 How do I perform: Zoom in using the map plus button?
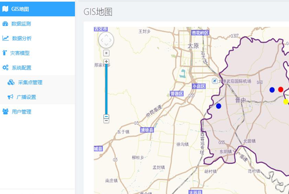click(106, 62)
